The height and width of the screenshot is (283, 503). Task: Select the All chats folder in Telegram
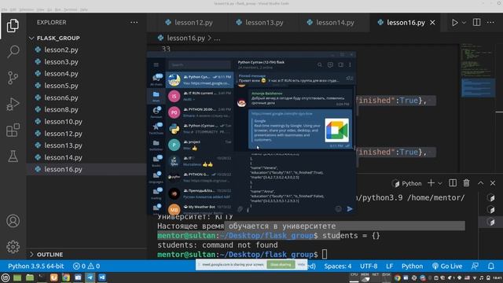point(156,79)
